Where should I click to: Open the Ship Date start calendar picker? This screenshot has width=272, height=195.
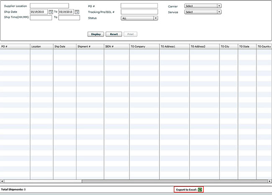pyautogui.click(x=51, y=12)
